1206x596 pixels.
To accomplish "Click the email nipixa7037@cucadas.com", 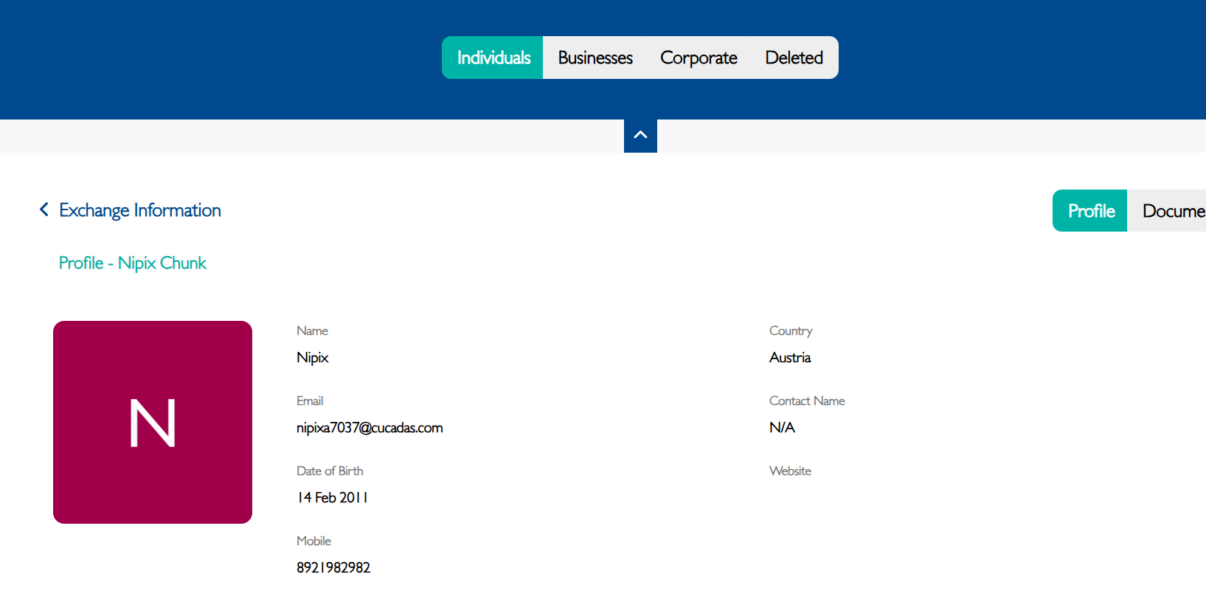I will pos(370,428).
